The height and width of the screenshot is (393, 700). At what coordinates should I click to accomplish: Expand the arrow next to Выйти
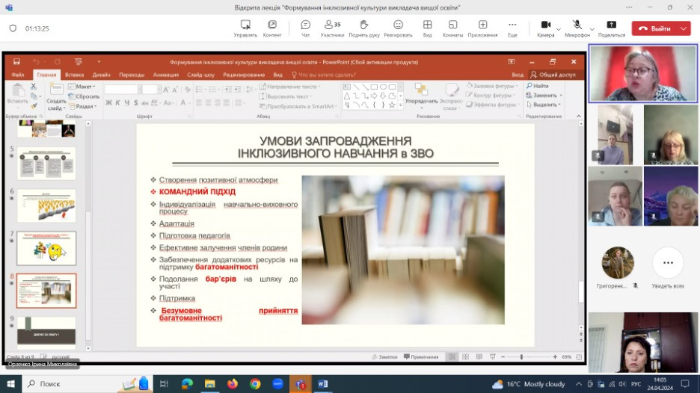click(684, 28)
